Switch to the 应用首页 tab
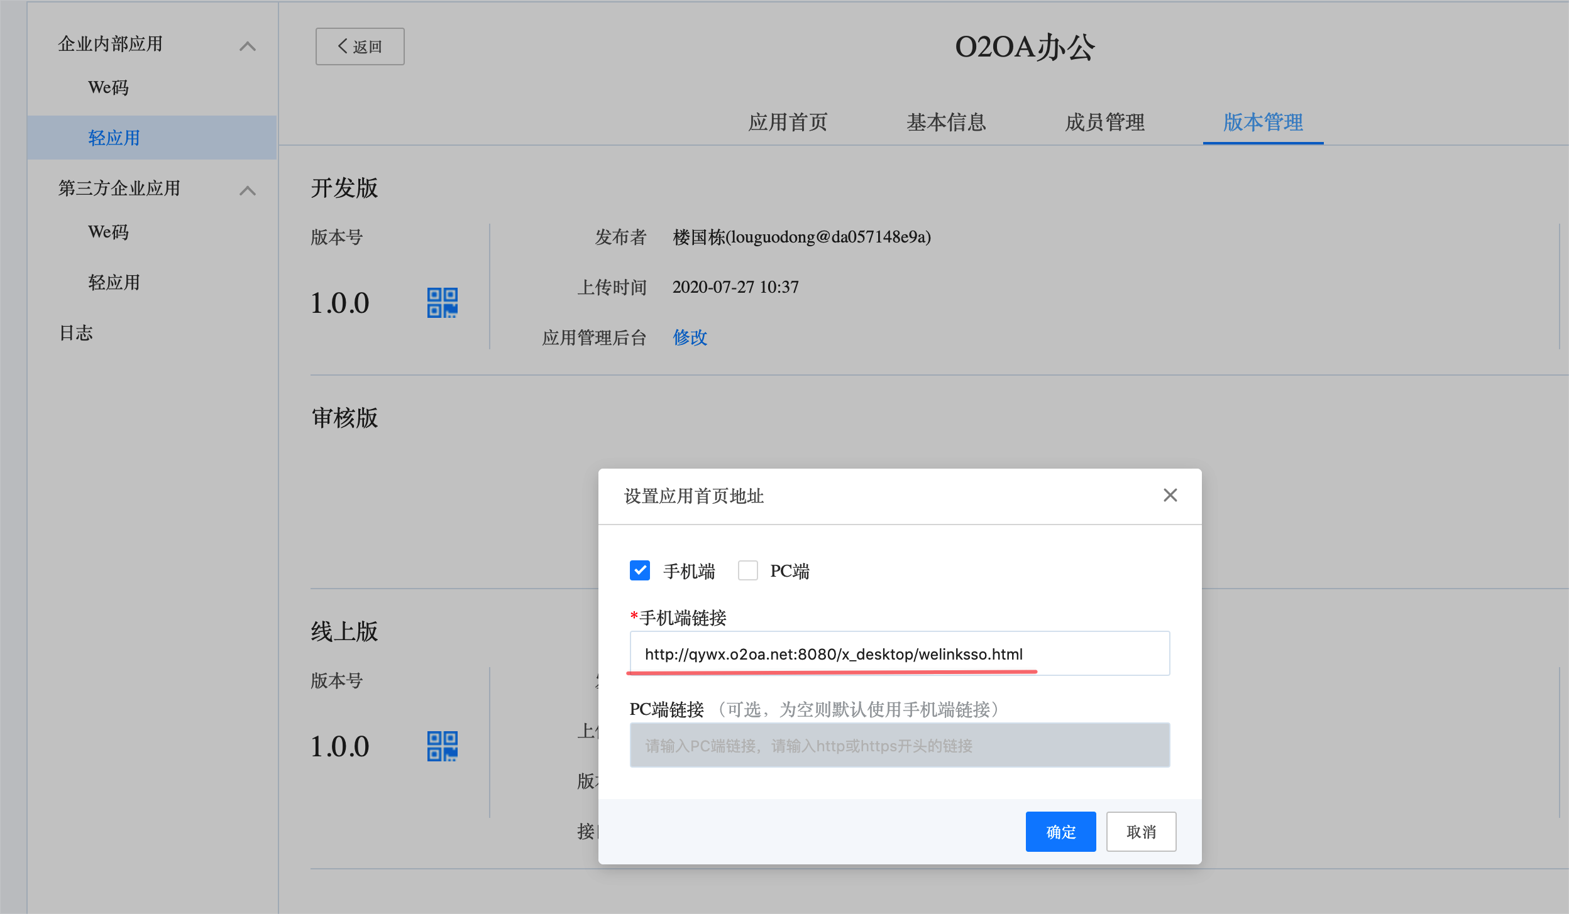 click(788, 122)
